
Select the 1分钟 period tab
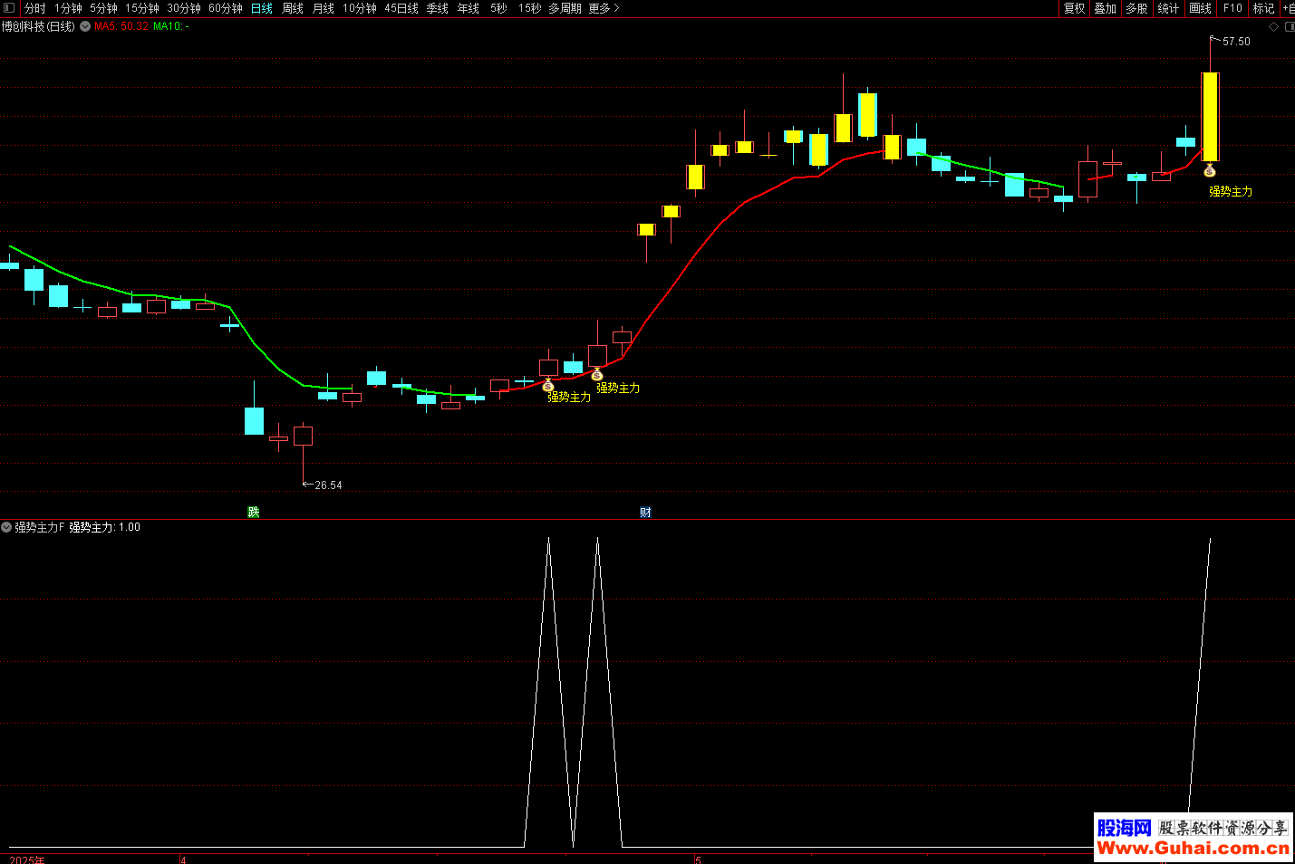(68, 8)
